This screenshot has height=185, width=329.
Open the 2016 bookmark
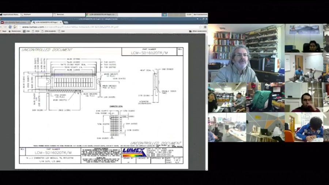36,31
